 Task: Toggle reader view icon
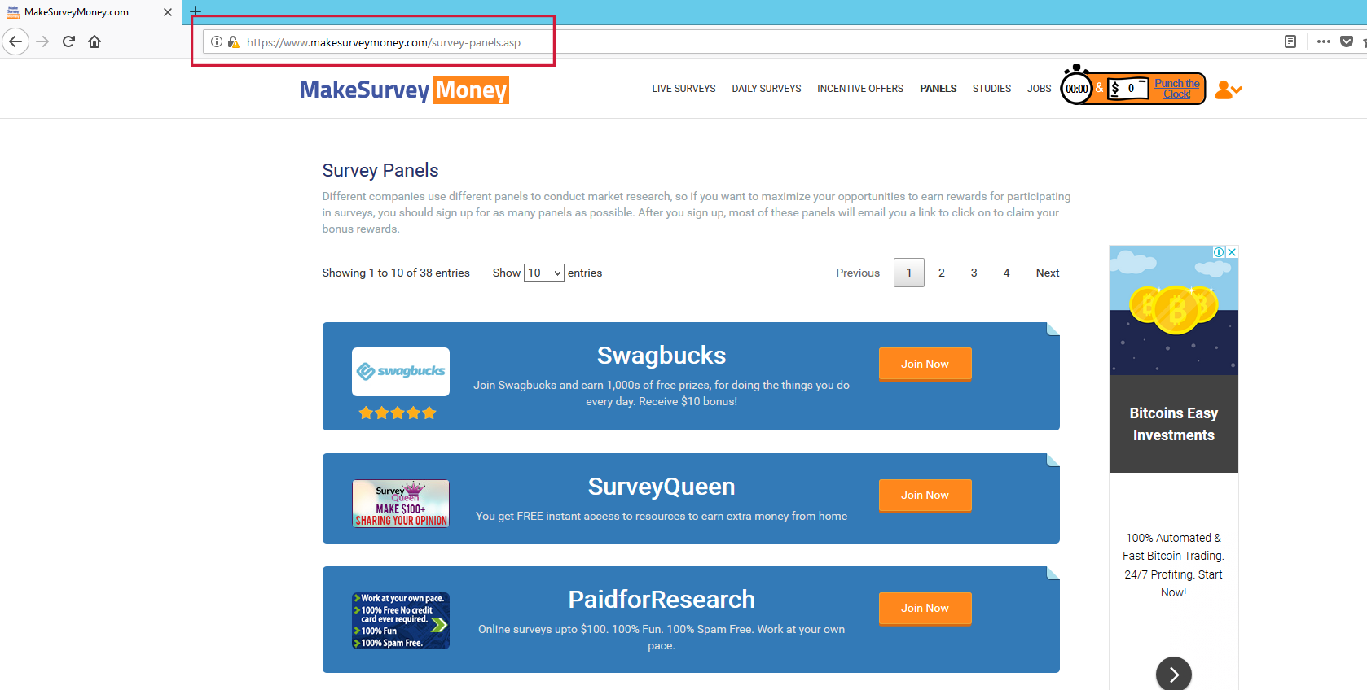tap(1290, 41)
